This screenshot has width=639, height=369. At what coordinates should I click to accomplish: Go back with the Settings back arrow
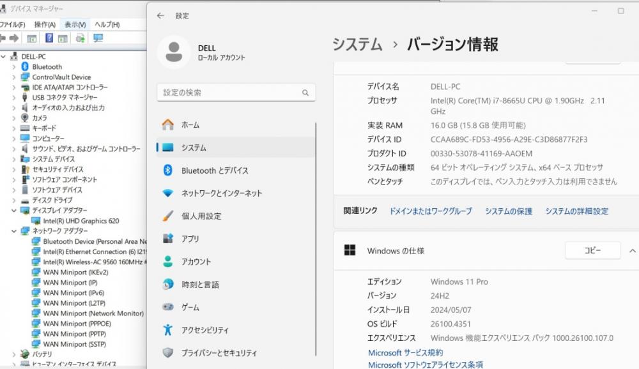click(160, 15)
